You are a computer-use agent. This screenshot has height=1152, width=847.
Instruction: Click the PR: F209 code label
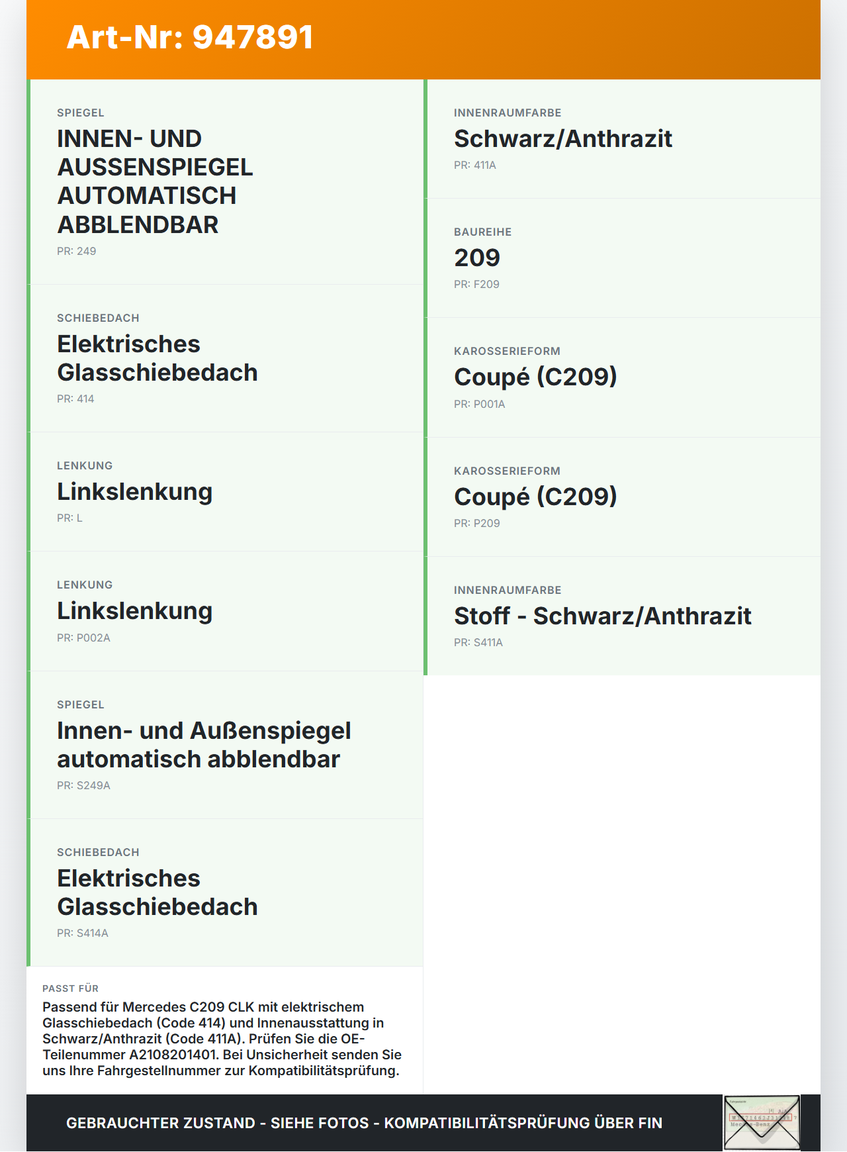(476, 284)
